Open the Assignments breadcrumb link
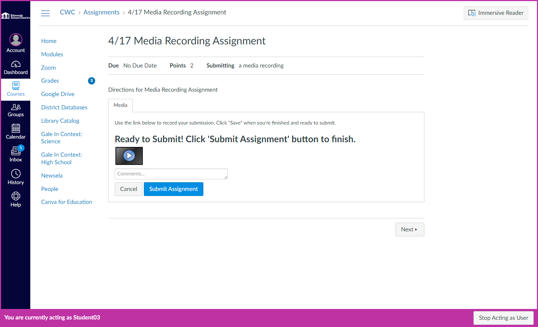 (101, 12)
